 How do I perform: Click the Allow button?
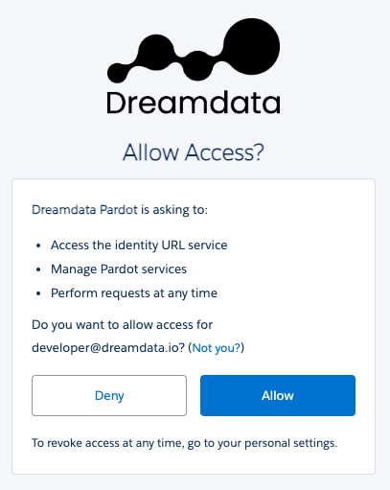[x=278, y=395]
